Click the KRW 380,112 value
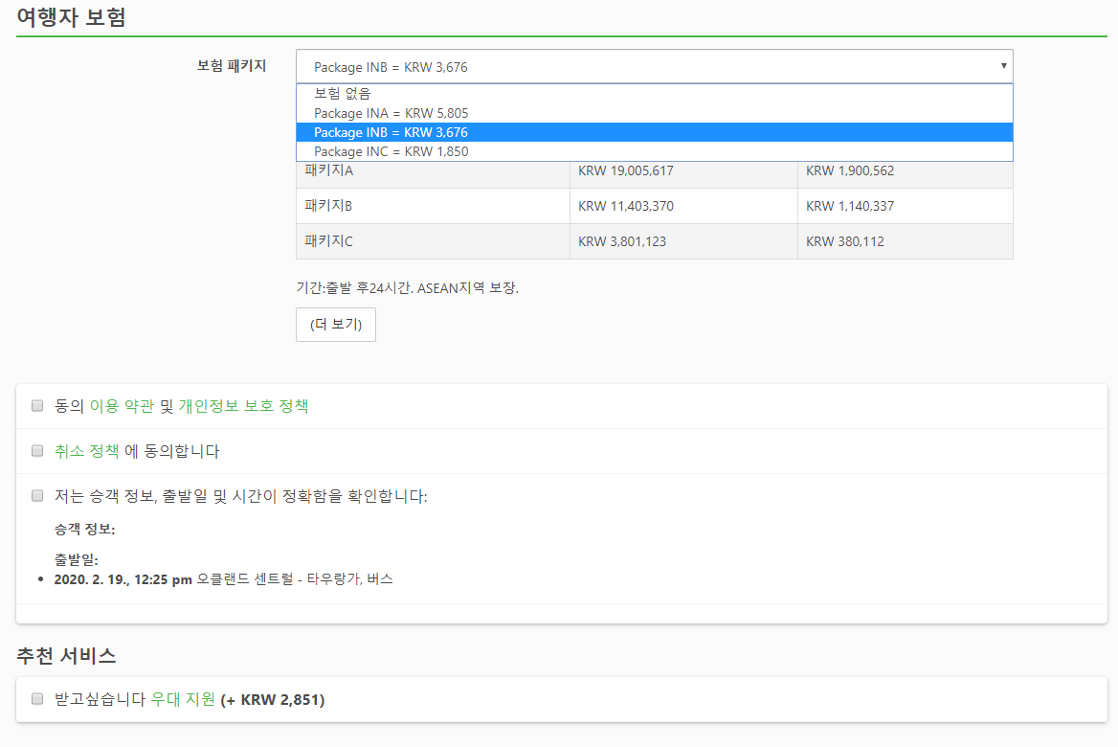Screen dimensions: 1118x747 pyautogui.click(x=845, y=241)
